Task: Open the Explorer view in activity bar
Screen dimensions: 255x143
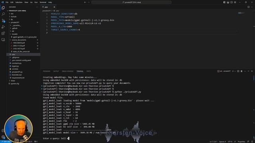Action: [3, 8]
